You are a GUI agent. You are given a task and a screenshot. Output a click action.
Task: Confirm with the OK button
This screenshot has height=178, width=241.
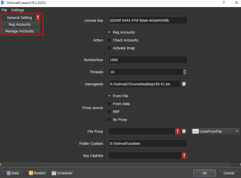click(205, 173)
